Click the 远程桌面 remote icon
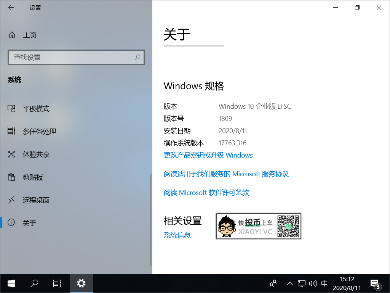 11,200
